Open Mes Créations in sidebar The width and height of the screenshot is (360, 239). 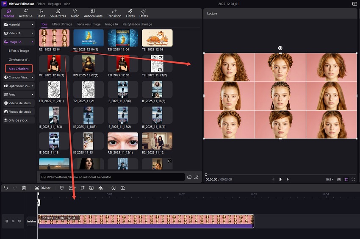click(x=19, y=69)
